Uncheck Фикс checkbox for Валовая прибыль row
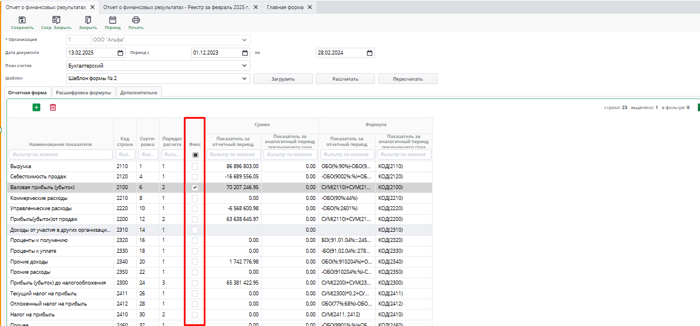This screenshot has height=326, width=700. (x=195, y=187)
